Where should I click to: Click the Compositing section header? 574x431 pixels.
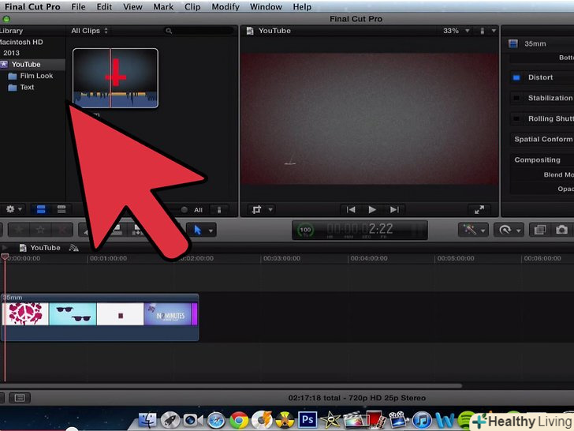[537, 159]
